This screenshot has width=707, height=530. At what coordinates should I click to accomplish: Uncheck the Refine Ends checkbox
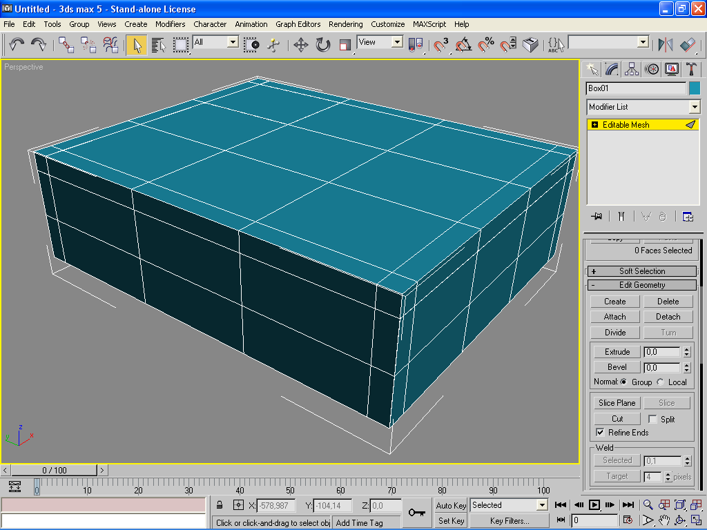(x=600, y=433)
